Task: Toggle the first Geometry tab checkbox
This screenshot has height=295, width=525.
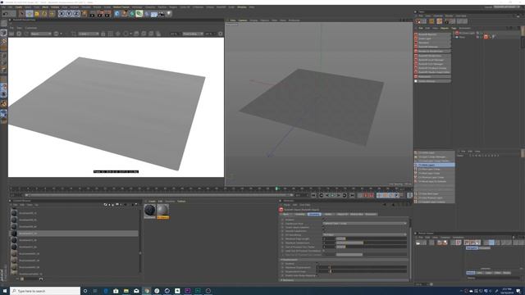Action: (324, 219)
